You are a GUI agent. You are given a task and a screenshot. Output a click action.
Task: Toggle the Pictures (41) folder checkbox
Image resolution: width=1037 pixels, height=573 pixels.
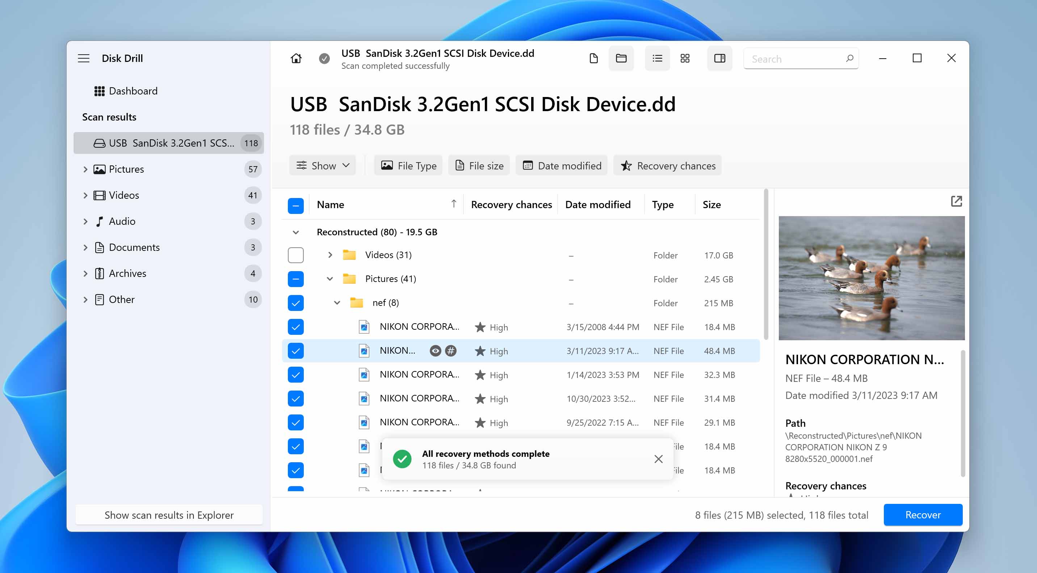click(x=296, y=279)
